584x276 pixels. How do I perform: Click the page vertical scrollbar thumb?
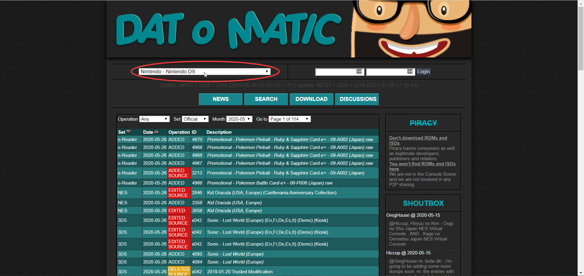581,38
